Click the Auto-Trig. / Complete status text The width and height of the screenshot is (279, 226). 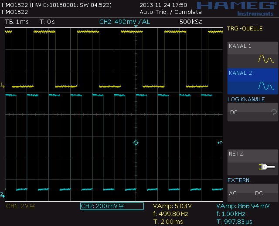click(170, 12)
